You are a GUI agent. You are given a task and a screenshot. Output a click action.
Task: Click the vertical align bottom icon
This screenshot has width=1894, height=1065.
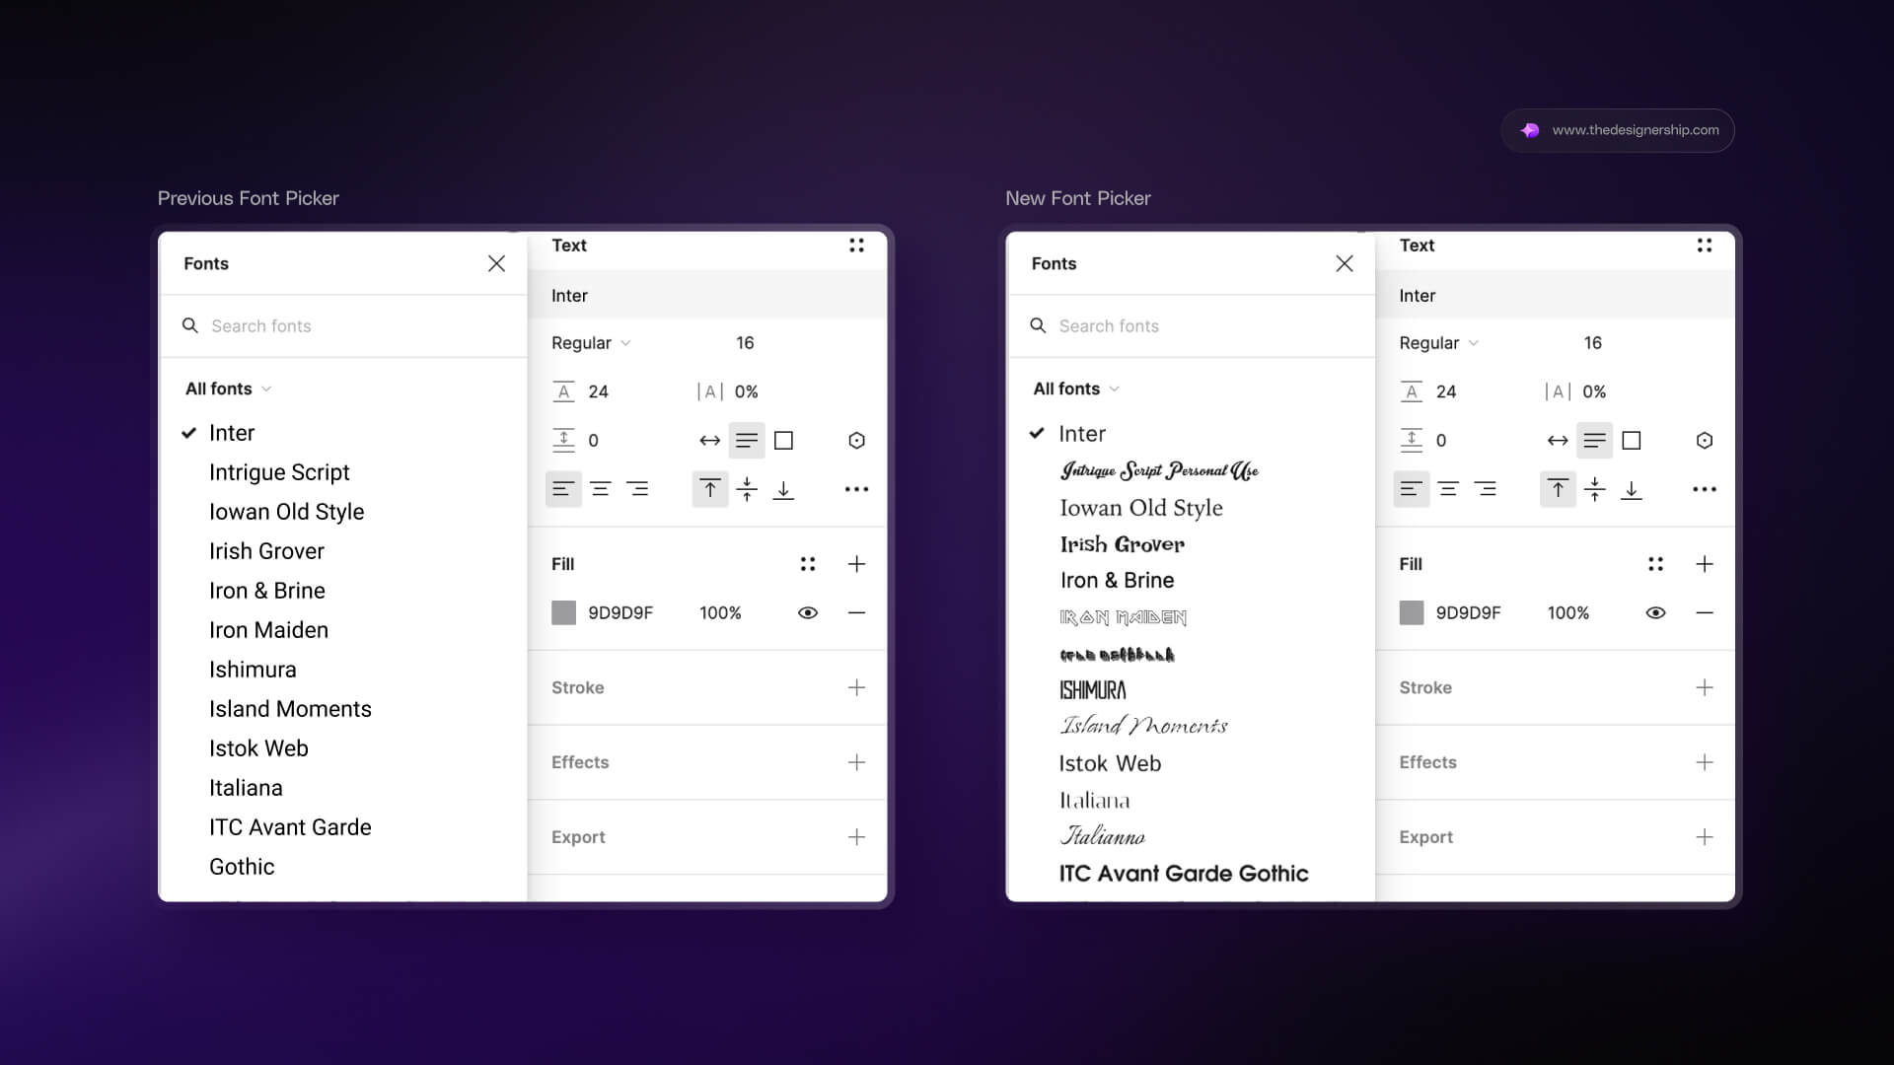pyautogui.click(x=783, y=489)
